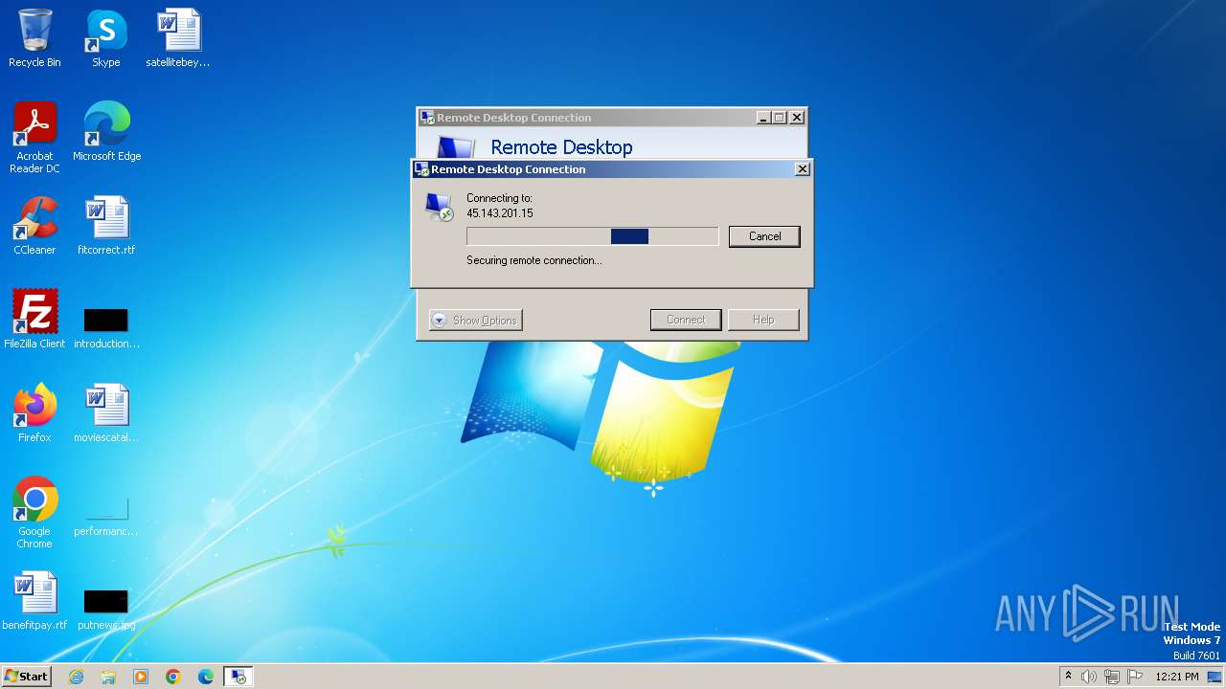1226x689 pixels.
Task: Open Action Center flag icon
Action: pos(1135,677)
